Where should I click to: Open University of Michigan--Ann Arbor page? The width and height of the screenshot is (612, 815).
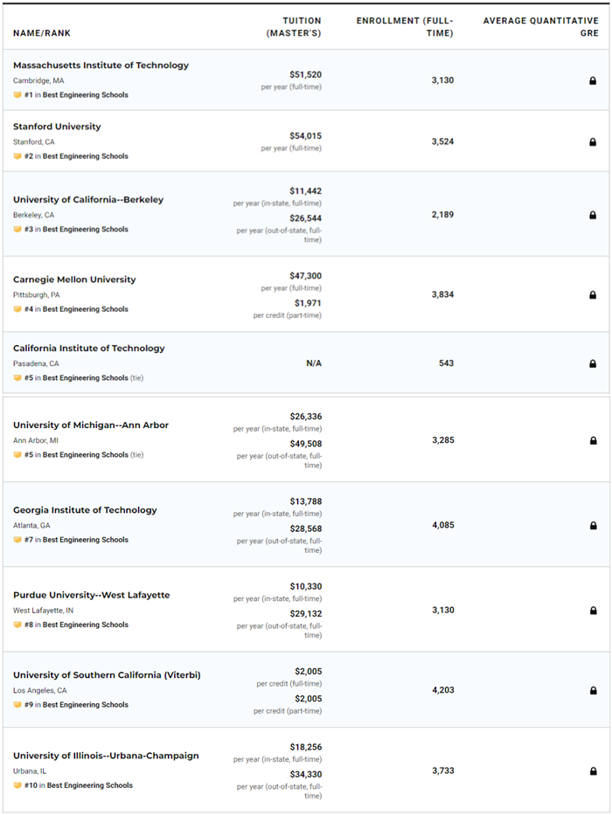[x=91, y=425]
